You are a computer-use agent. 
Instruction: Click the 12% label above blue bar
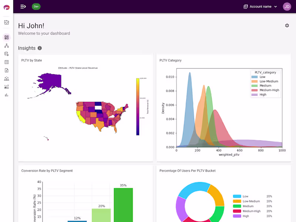pos(77,218)
